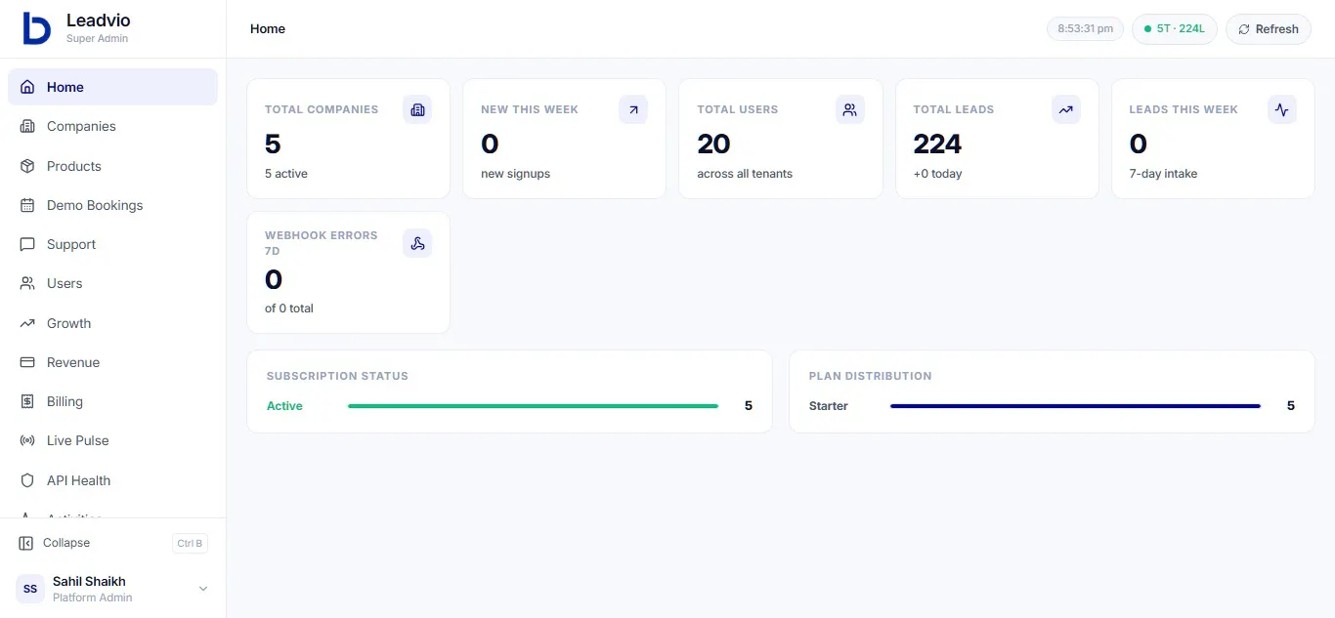Click the building icon on Total Companies card
The image size is (1335, 618).
[417, 109]
